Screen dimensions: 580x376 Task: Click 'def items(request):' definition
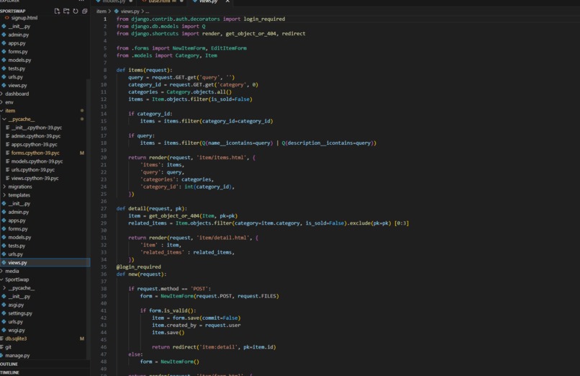point(144,70)
